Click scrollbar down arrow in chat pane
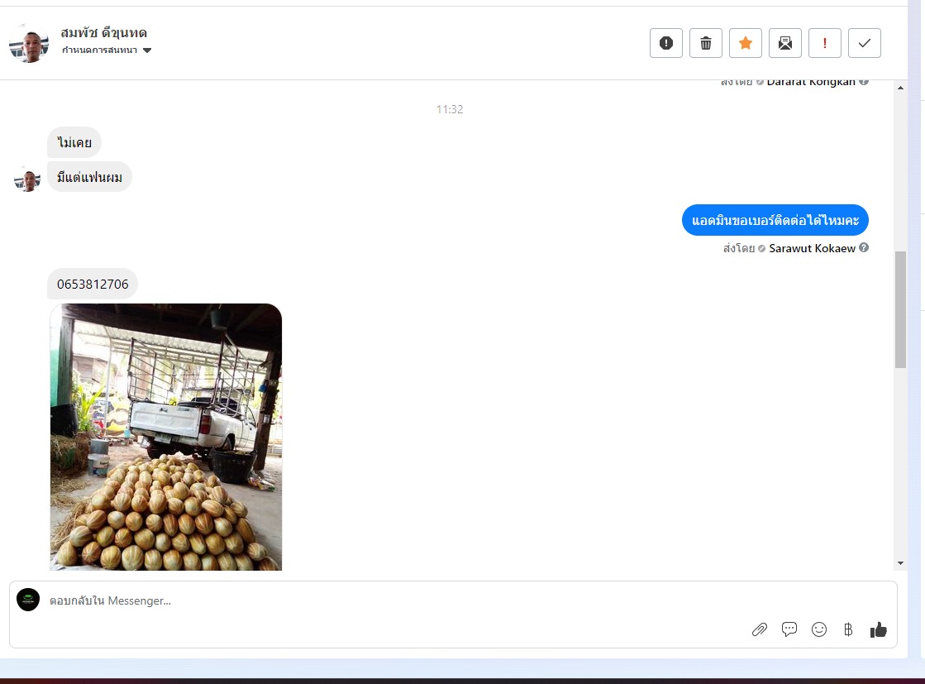 click(900, 563)
